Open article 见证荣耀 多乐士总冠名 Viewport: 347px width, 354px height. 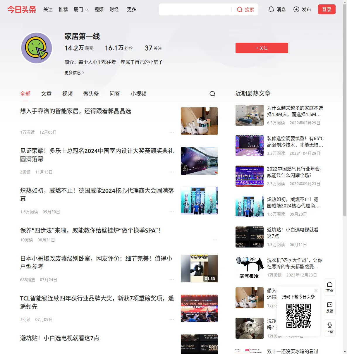pyautogui.click(x=97, y=155)
